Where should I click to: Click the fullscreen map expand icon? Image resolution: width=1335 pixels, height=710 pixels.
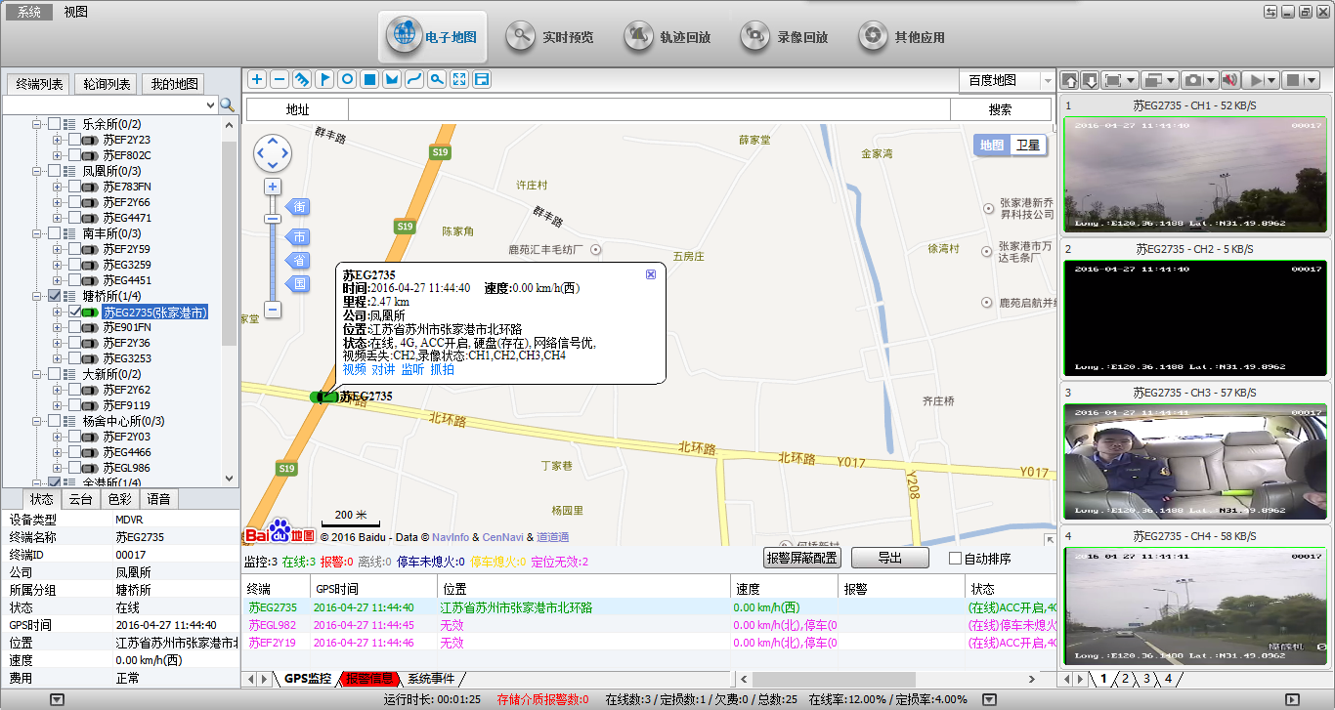click(x=459, y=79)
